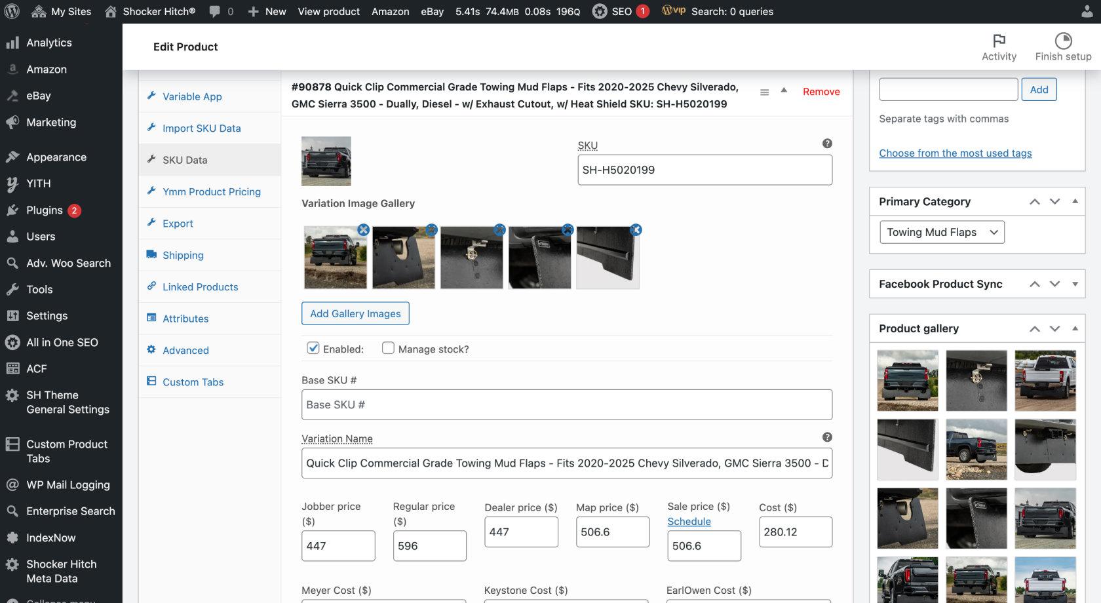The image size is (1101, 603).
Task: Click the Variation Name help icon
Action: pyautogui.click(x=827, y=437)
